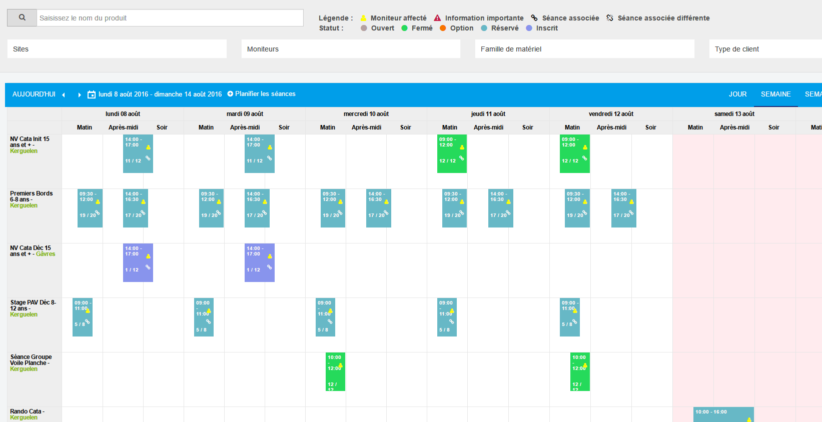
Task: Click link icon in Tuesday NV Cata Init session
Action: click(270, 158)
